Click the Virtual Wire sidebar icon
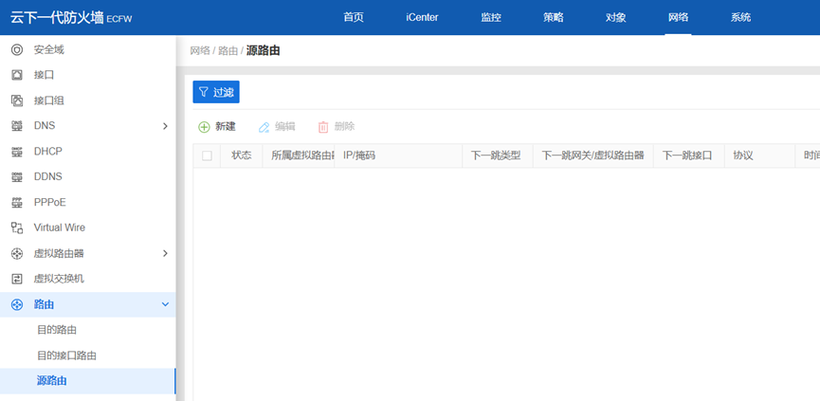This screenshot has width=820, height=401. point(16,228)
